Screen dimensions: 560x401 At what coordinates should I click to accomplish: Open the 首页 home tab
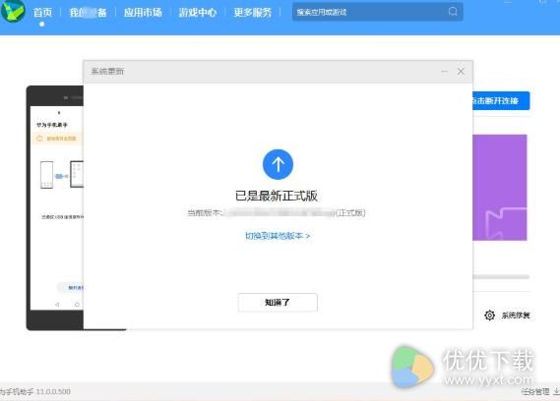(42, 13)
